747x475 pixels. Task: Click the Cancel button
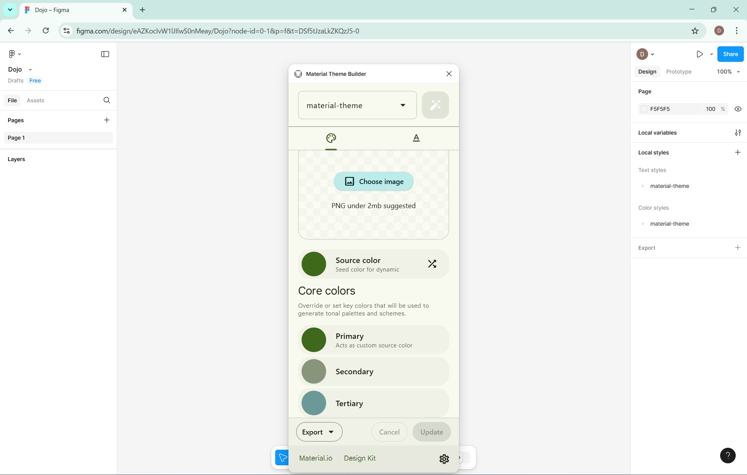(x=389, y=432)
